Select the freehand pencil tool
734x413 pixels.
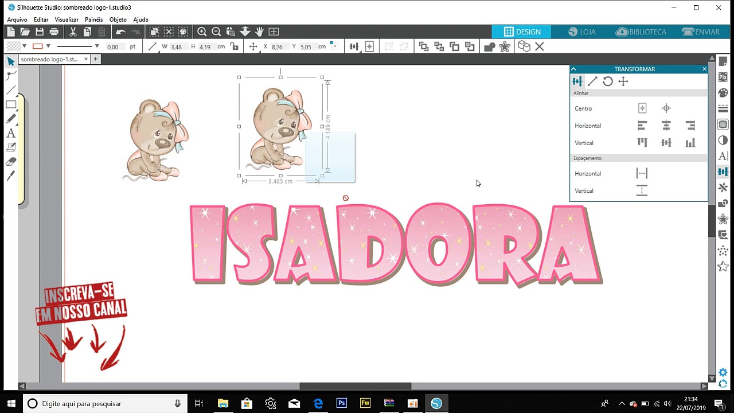click(x=11, y=119)
